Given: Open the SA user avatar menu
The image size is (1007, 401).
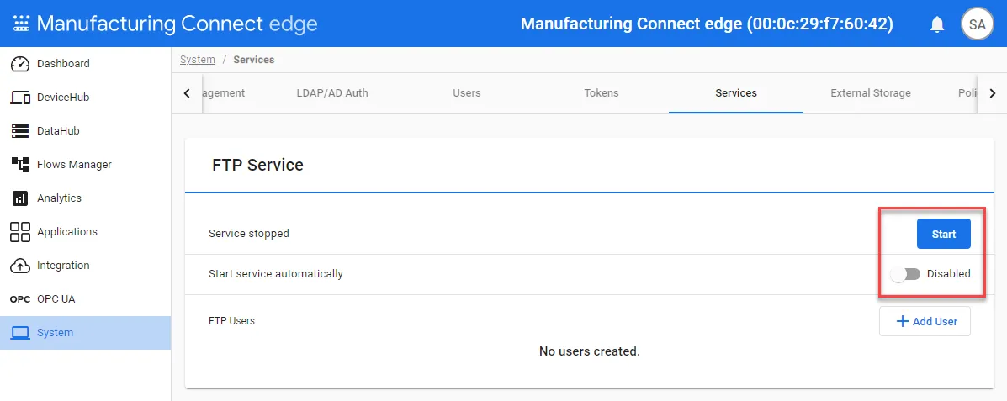Looking at the screenshot, I should pos(977,24).
